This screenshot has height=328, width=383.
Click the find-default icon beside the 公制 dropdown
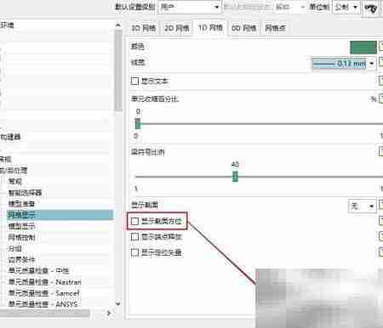[371, 8]
